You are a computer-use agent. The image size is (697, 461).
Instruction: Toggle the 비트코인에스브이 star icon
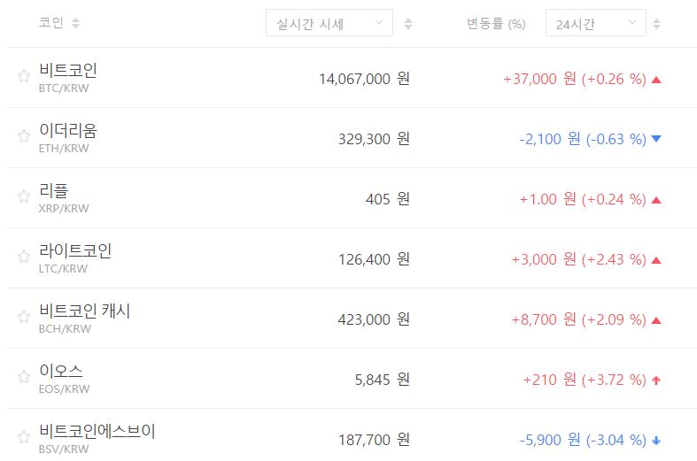(24, 438)
